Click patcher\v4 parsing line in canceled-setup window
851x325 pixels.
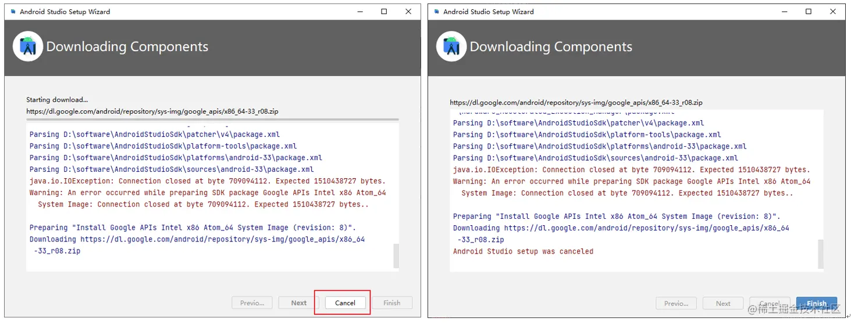point(579,123)
